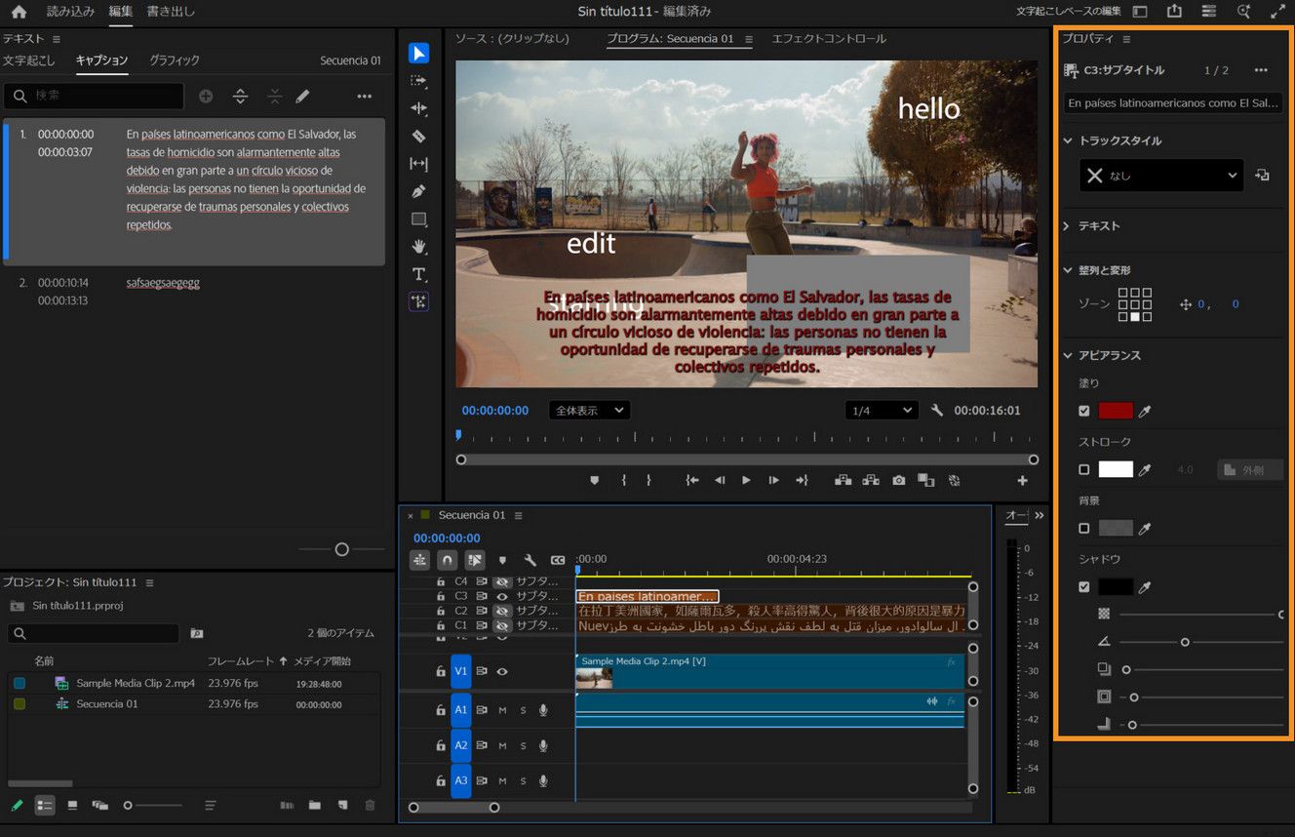Image resolution: width=1295 pixels, height=837 pixels.
Task: Collapse the アピアランス section
Action: 1067,355
